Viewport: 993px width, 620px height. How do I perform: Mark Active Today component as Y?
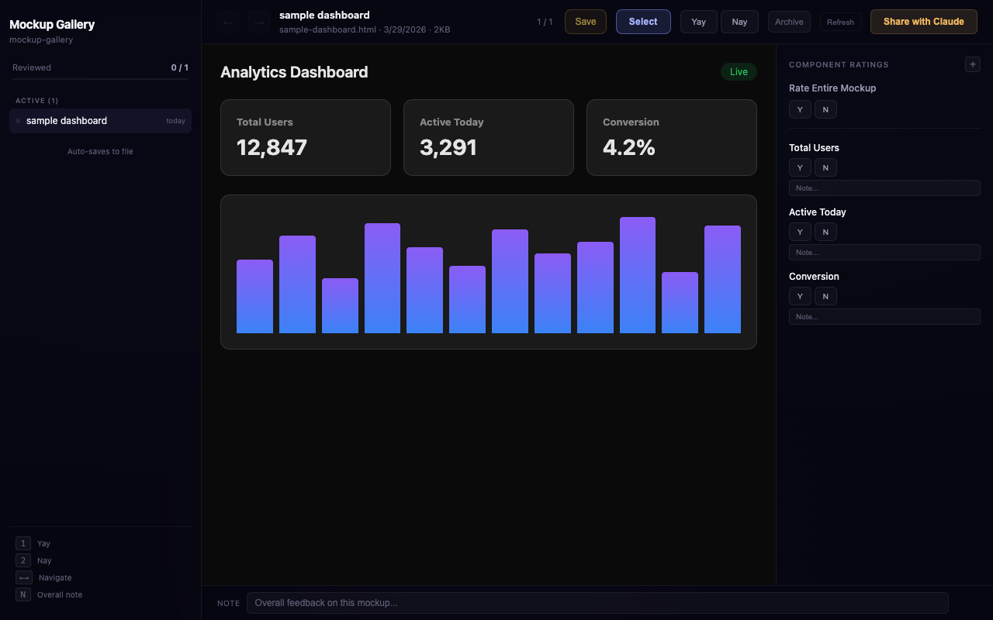pyautogui.click(x=800, y=232)
